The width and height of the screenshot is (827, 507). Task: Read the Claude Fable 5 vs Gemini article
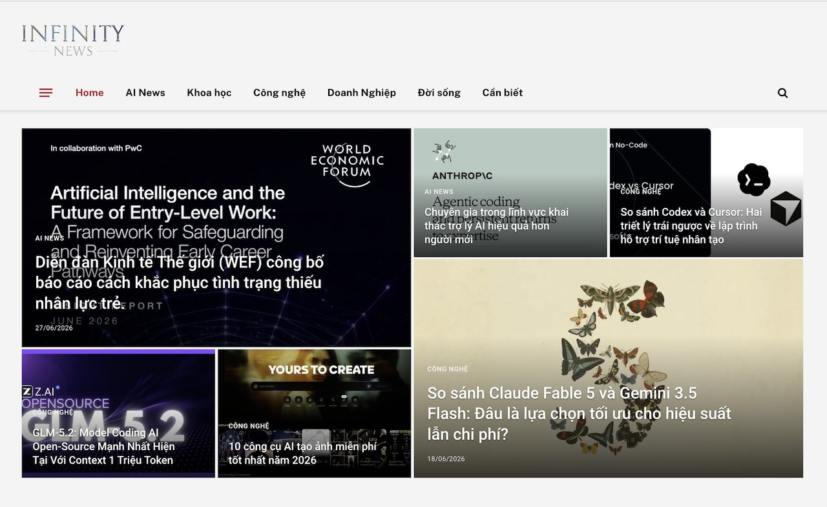(x=580, y=413)
